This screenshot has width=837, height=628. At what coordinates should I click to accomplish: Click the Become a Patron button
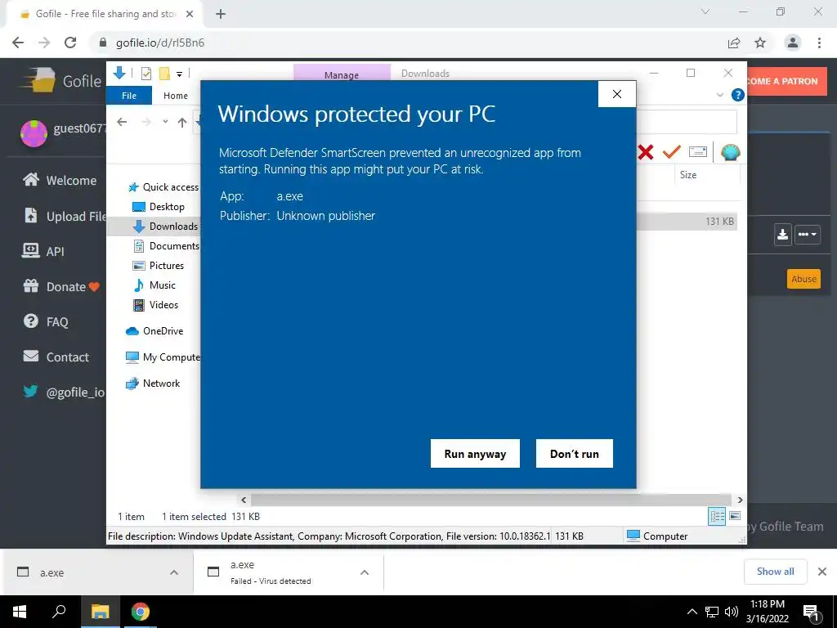(x=786, y=81)
